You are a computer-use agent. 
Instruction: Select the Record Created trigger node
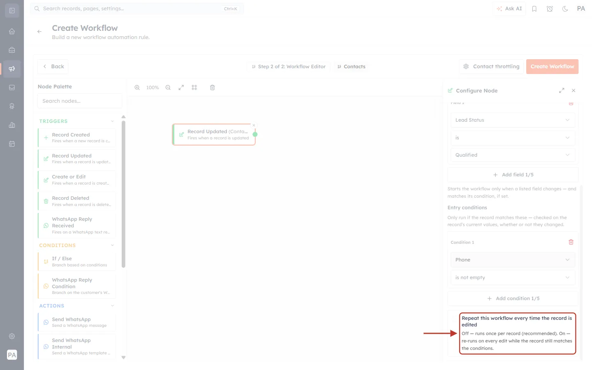point(77,138)
